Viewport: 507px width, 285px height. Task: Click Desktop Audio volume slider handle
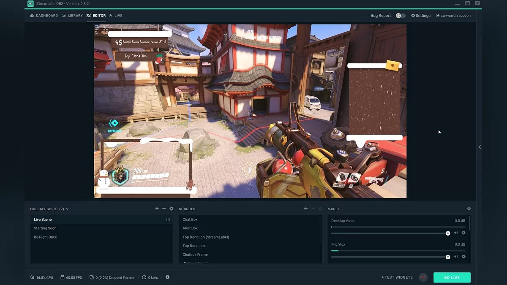[448, 233]
